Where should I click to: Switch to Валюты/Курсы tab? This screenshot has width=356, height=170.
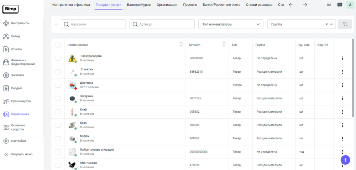tap(140, 5)
